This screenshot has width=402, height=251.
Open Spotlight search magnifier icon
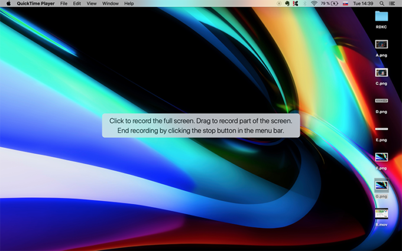(381, 4)
